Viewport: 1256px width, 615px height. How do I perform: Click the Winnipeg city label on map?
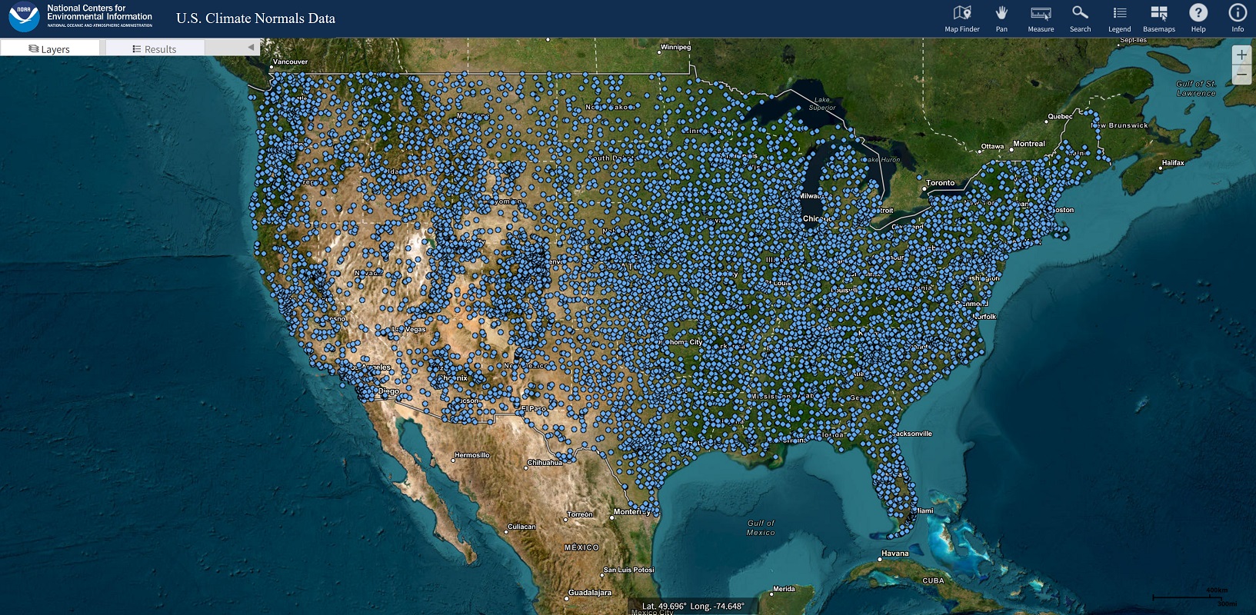click(675, 48)
